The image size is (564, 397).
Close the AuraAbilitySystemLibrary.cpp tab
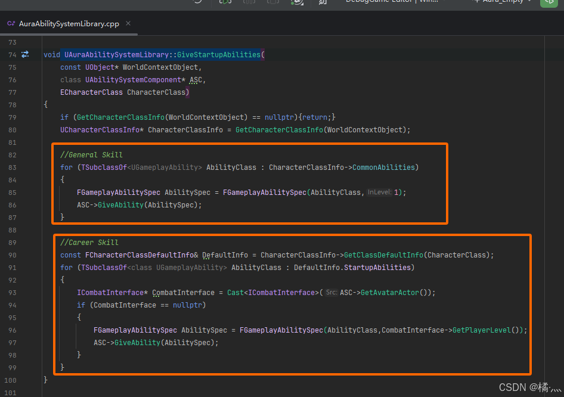[x=128, y=23]
